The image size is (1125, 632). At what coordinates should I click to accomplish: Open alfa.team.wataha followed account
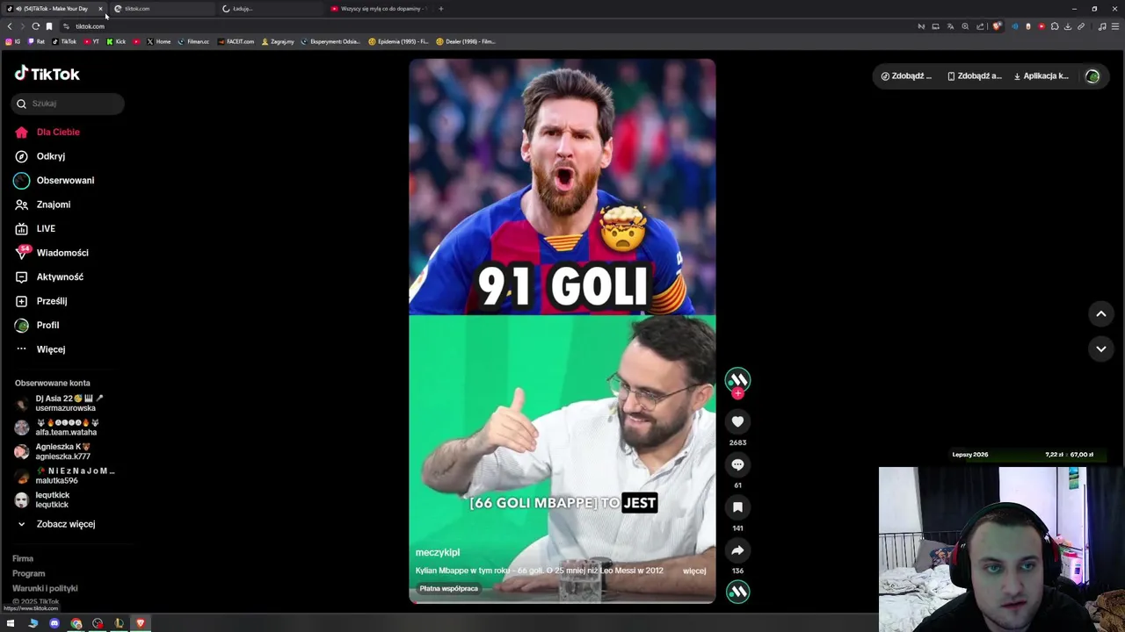[x=56, y=427]
